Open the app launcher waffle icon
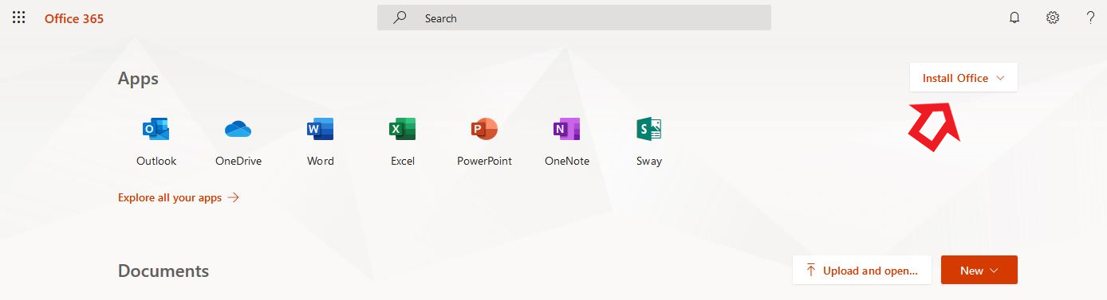Image resolution: width=1107 pixels, height=300 pixels. 18,18
